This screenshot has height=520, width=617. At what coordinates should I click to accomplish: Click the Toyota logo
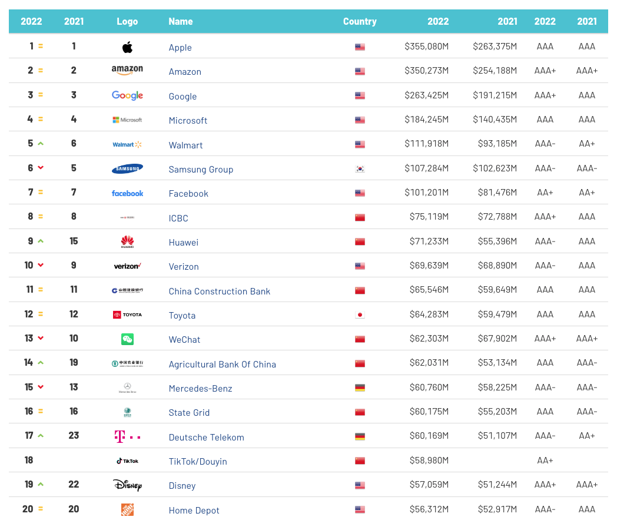pyautogui.click(x=127, y=314)
